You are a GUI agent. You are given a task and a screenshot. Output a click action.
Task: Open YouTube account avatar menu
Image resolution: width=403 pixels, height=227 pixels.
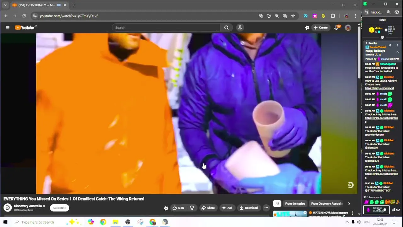point(348,28)
